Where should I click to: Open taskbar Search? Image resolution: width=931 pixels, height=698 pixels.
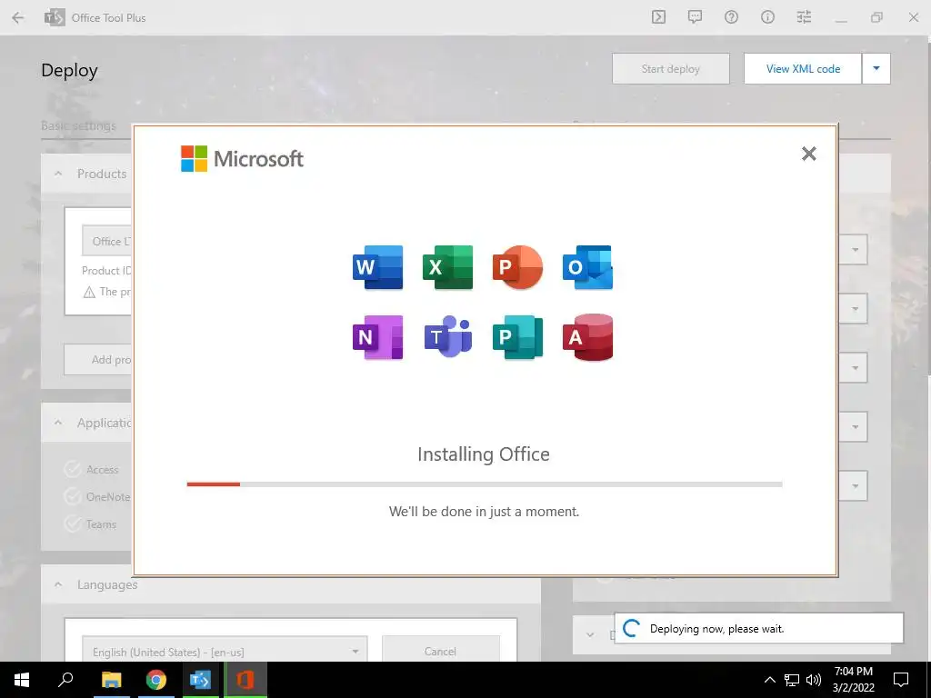65,680
